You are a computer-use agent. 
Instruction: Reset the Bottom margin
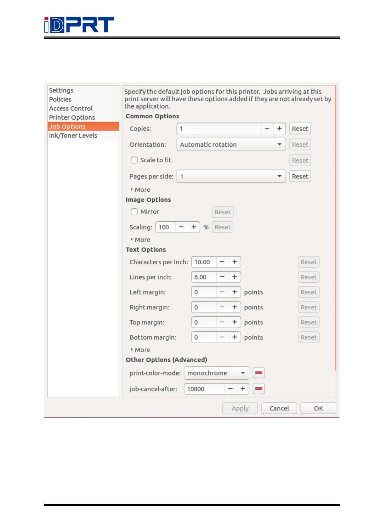[309, 337]
